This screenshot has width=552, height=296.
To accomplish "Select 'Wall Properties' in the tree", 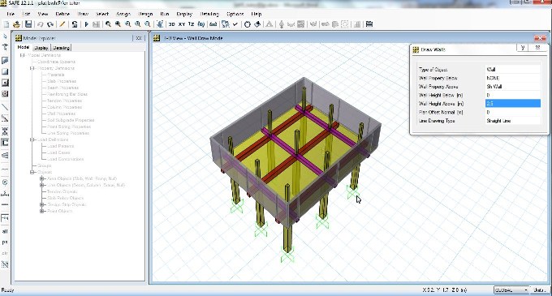I will pos(61,114).
